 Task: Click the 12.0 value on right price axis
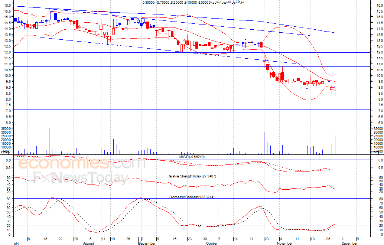coord(380,52)
